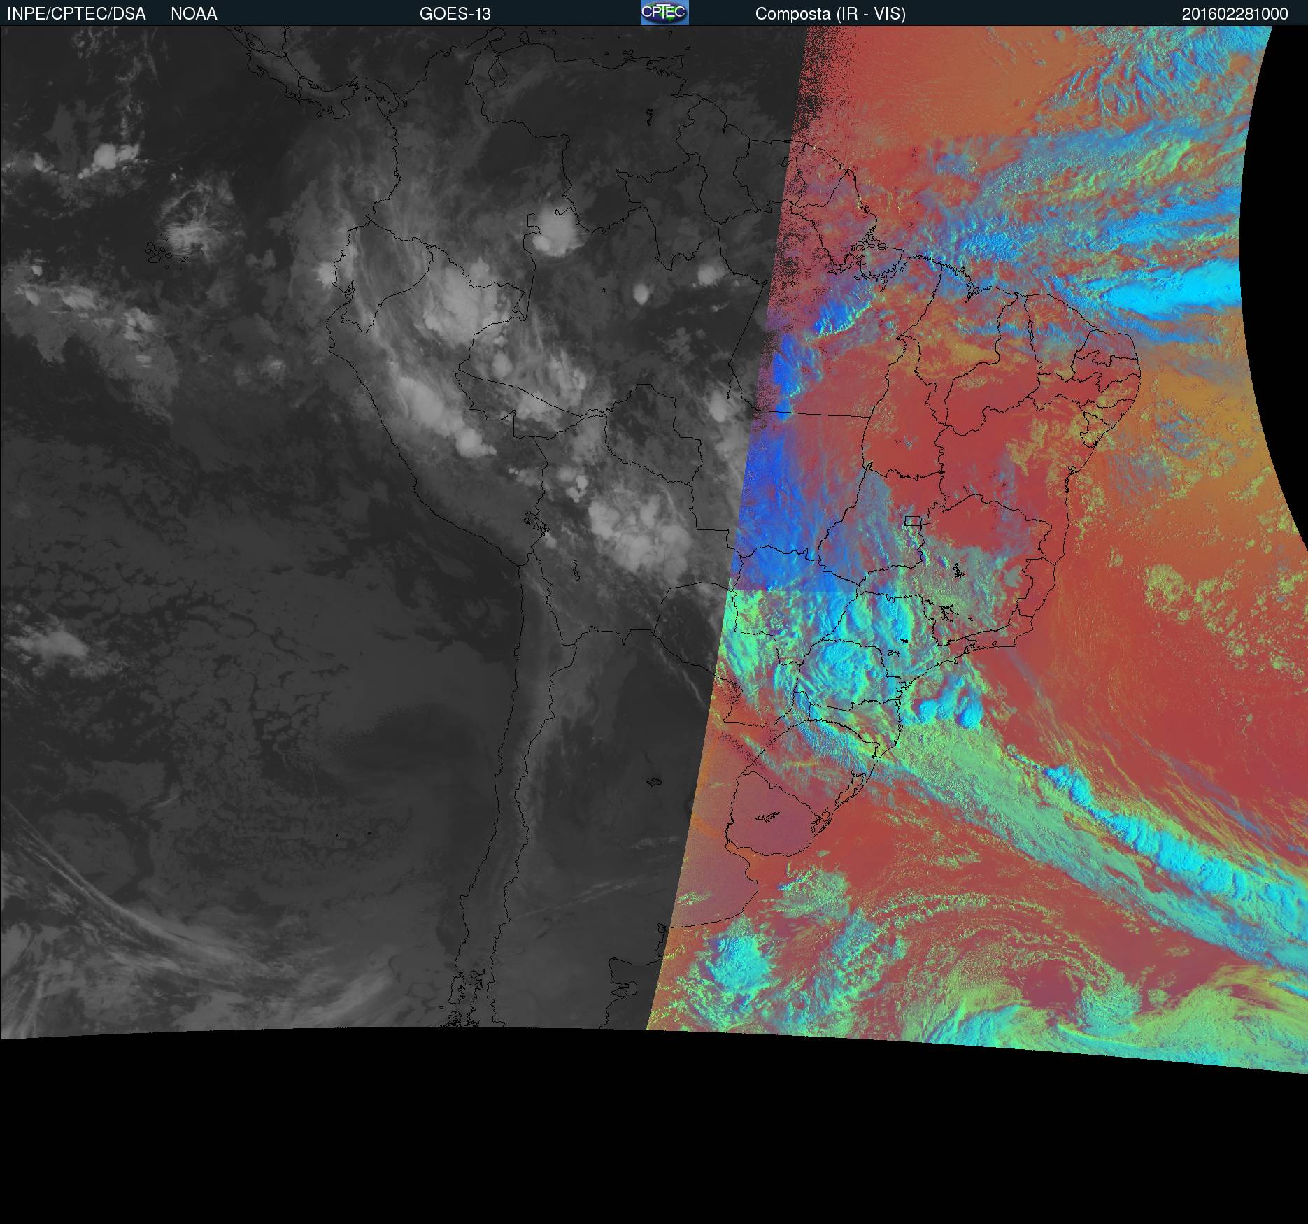The image size is (1308, 1224).
Task: Click the Composta (IR - VIS) title
Action: click(830, 14)
